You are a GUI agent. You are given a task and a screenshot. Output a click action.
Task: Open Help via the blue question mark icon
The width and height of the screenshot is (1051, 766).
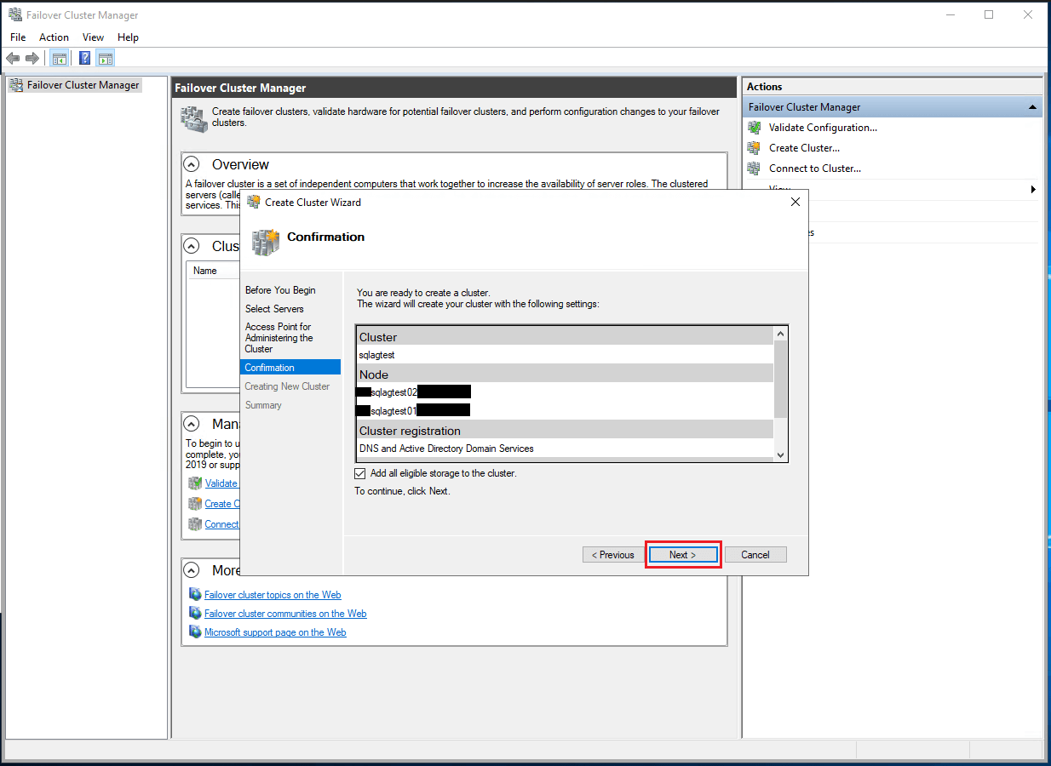click(85, 58)
